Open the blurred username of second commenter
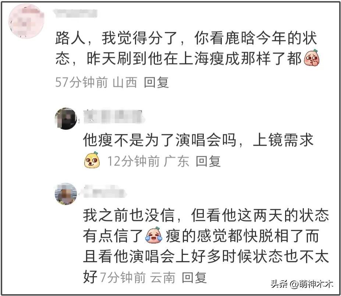 tap(113, 116)
